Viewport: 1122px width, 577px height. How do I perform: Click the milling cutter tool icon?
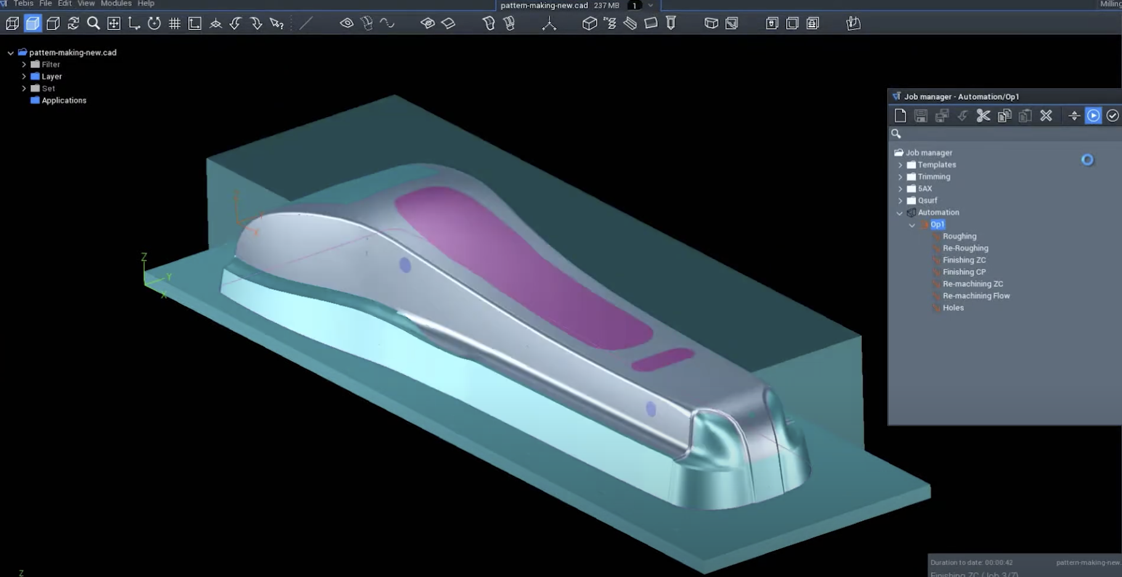[671, 23]
